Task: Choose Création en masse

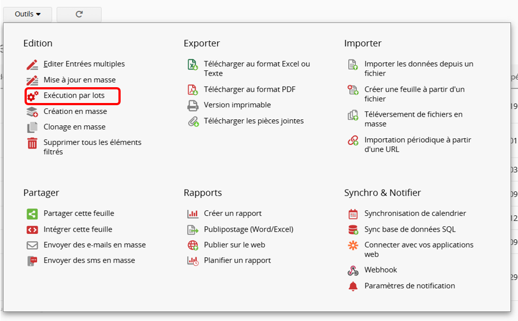Action: pos(75,112)
